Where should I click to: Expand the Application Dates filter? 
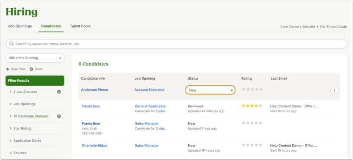tap(25, 141)
